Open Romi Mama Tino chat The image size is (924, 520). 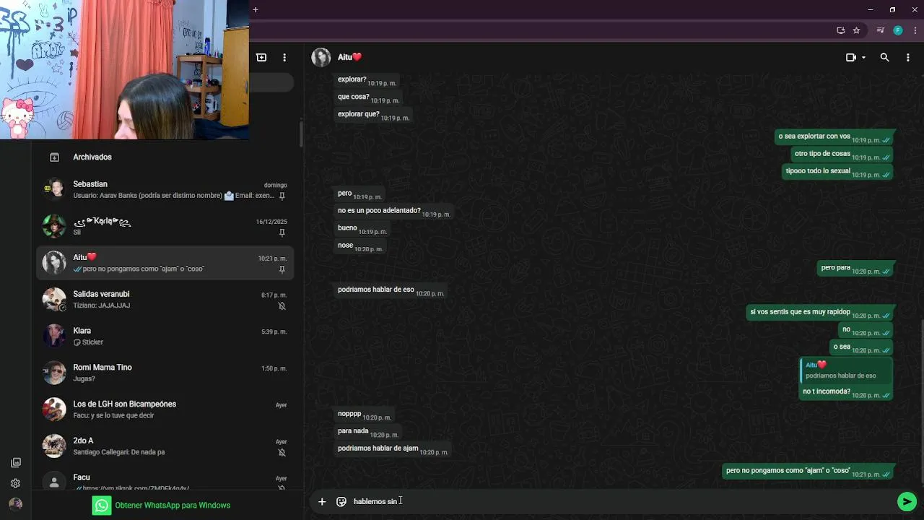pos(165,373)
